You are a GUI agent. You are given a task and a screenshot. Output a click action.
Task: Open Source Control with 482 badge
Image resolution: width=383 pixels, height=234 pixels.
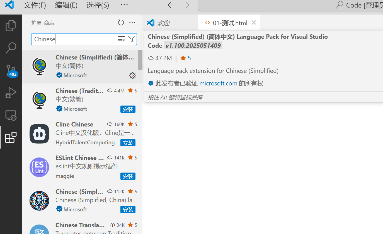tap(11, 70)
